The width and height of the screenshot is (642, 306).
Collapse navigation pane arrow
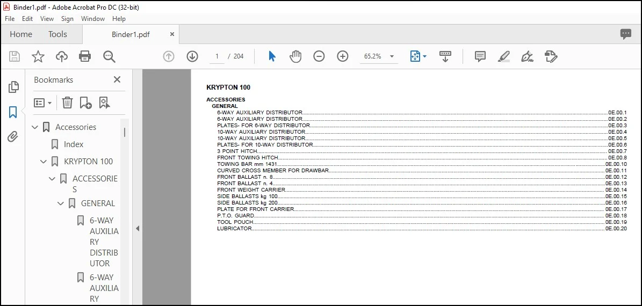138,228
